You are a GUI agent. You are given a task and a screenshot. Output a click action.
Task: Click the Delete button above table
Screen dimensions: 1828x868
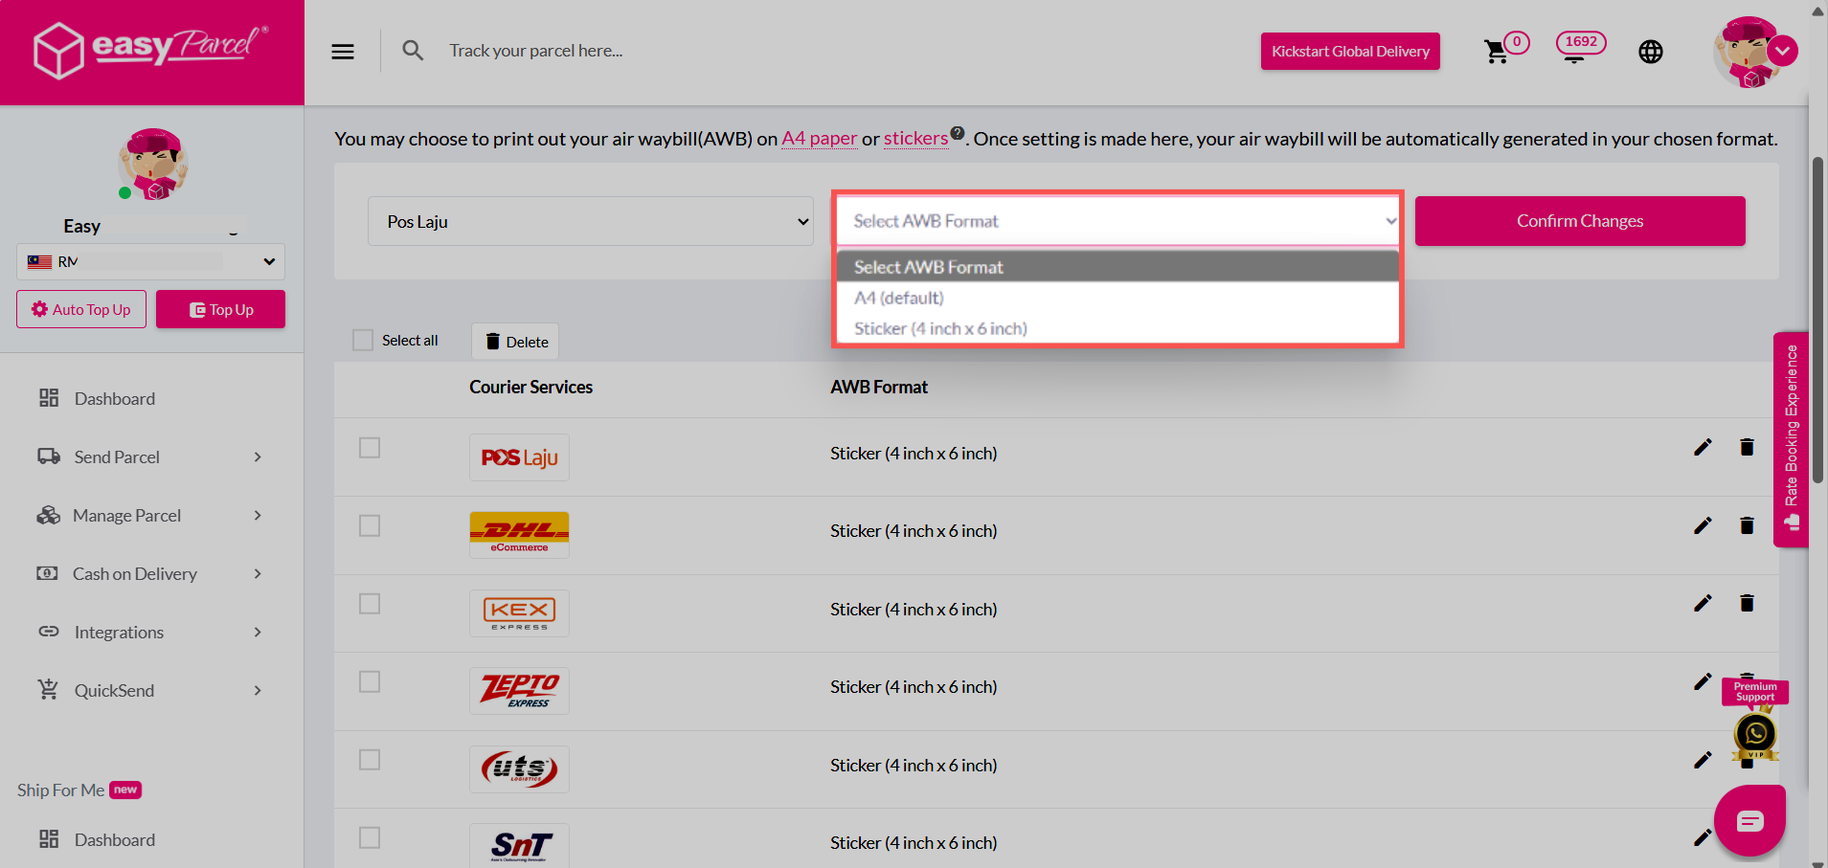pyautogui.click(x=515, y=342)
